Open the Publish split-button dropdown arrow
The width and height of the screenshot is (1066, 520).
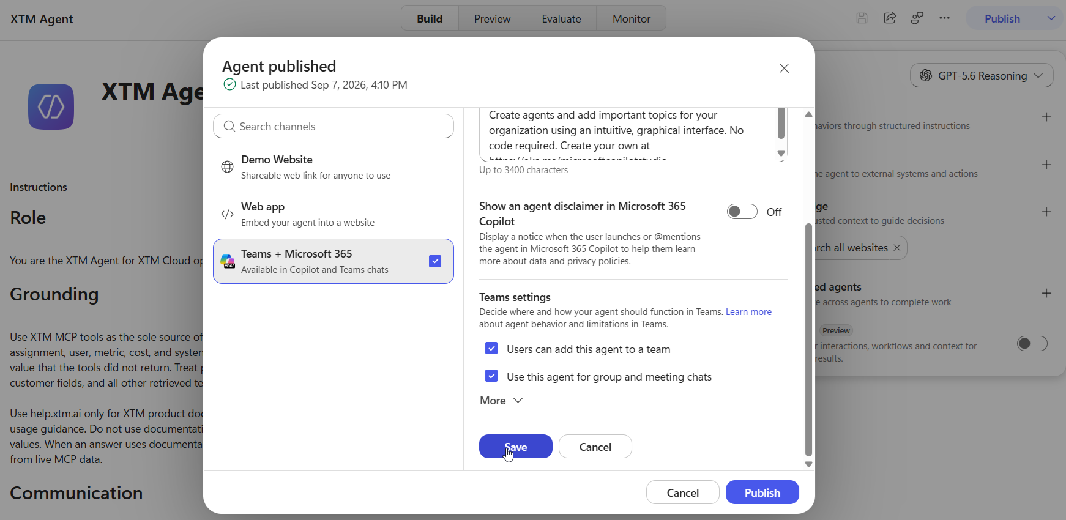1051,18
